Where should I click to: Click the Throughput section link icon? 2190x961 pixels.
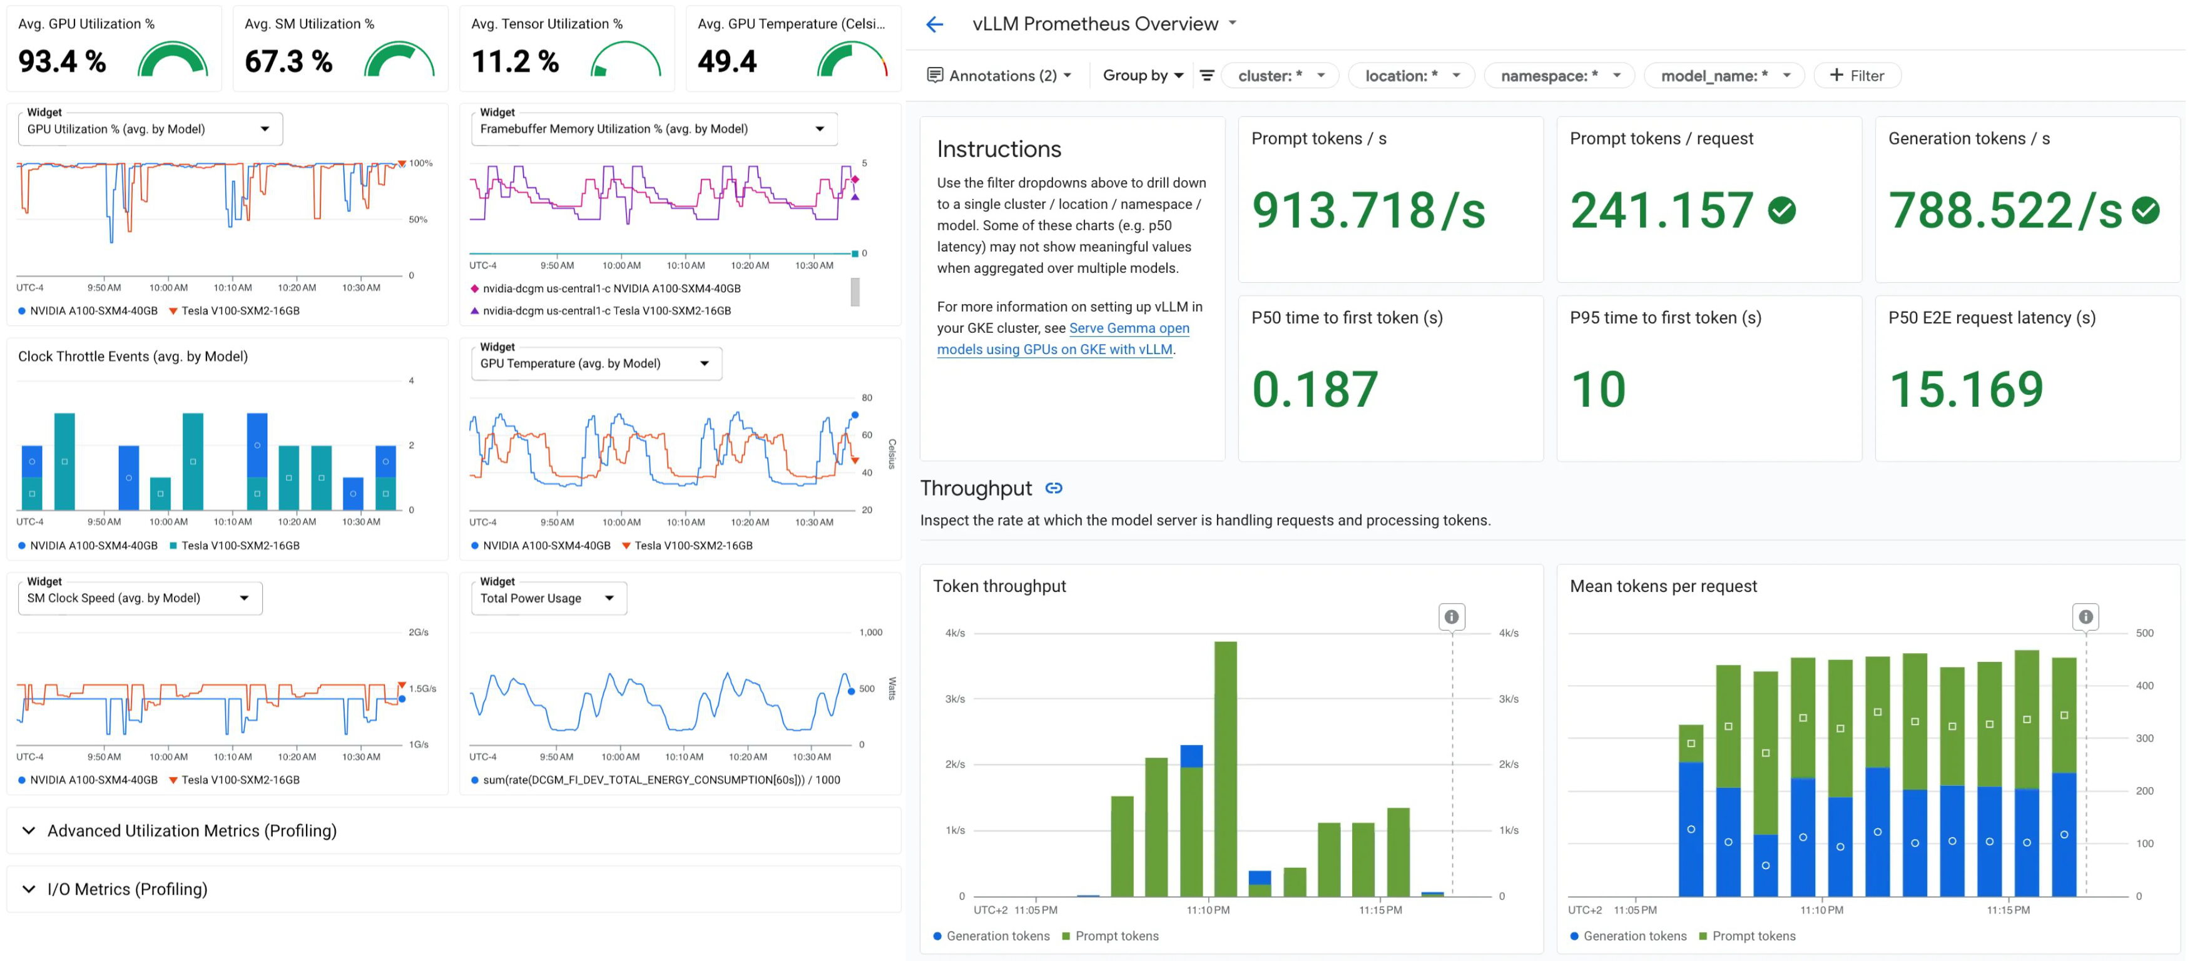pyautogui.click(x=1053, y=488)
